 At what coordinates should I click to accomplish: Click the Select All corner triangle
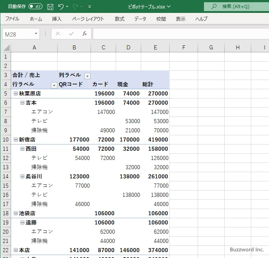point(6,48)
